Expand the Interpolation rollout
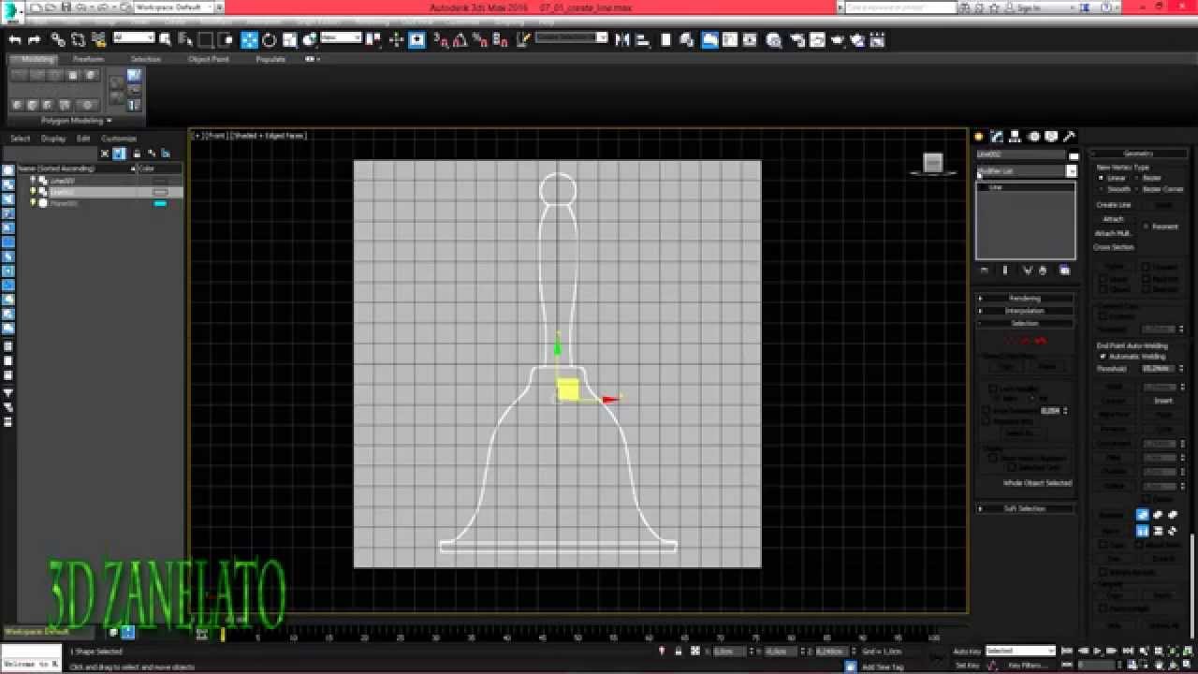Viewport: 1198px width, 674px height. tap(1026, 311)
